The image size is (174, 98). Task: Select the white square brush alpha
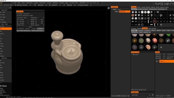[136, 18]
